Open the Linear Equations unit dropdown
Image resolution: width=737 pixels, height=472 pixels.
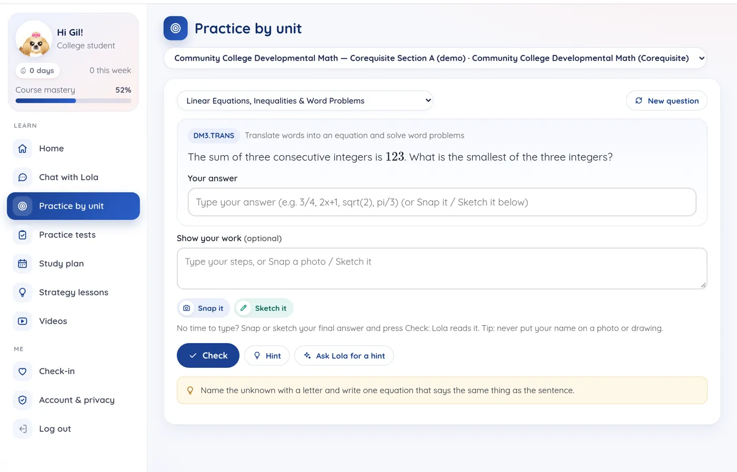click(305, 101)
